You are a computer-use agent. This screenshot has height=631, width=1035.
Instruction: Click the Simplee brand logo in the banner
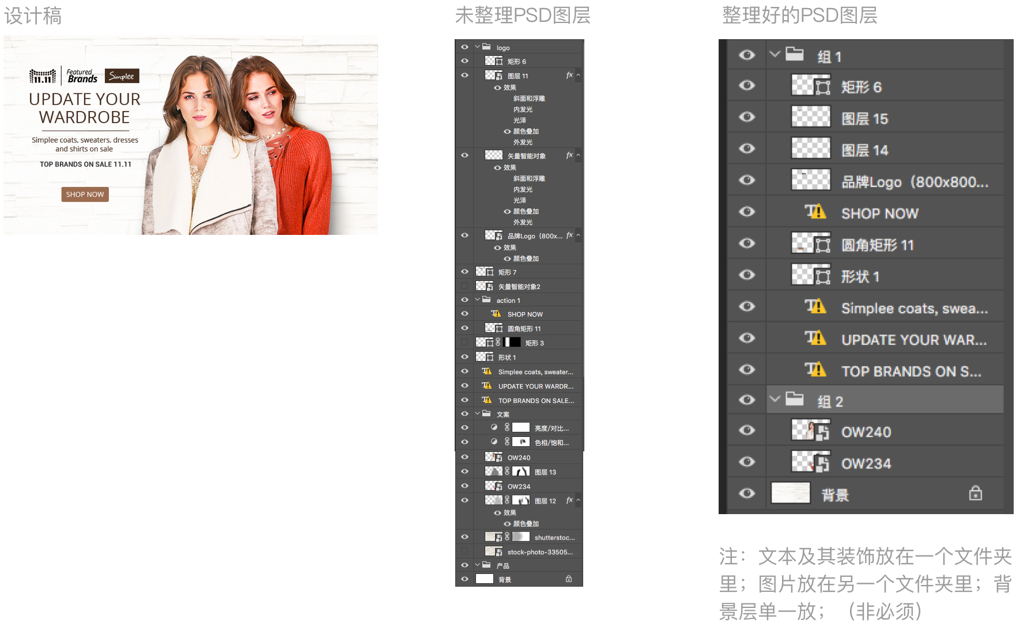click(x=122, y=76)
